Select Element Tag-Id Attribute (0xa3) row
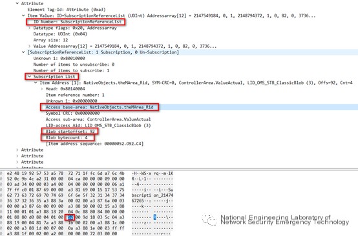Viewport: 358px width, 236px height. pos(67,10)
